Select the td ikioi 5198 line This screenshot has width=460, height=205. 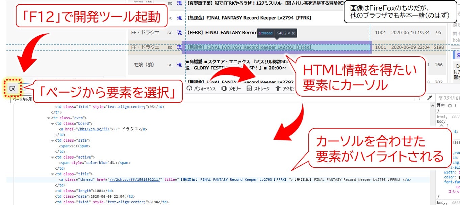[112, 202]
